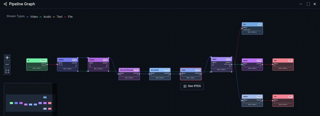Click the SINK badge on manifest_mpd fout node
Viewport: 320px width, 116px height.
click(x=259, y=24)
